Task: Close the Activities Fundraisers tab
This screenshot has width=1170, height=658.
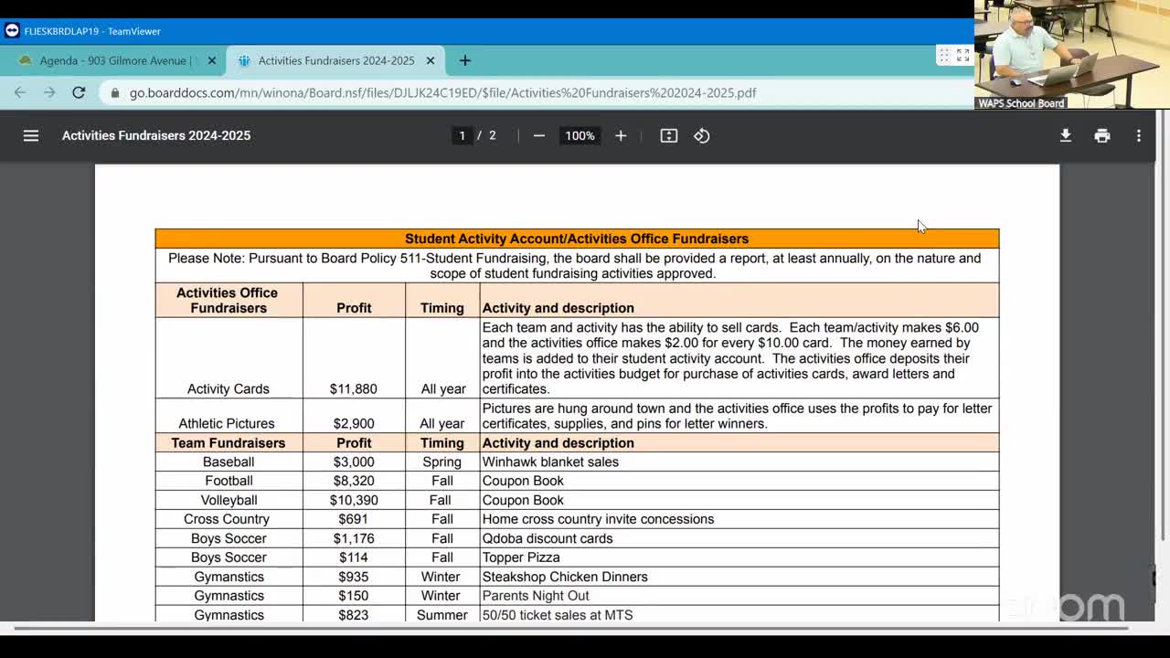Action: (x=431, y=60)
